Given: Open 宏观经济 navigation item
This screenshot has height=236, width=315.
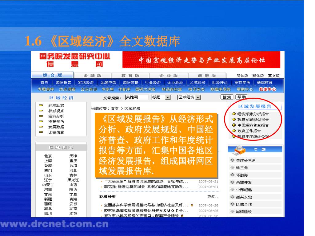Looking at the screenshot, I should pos(86,82).
